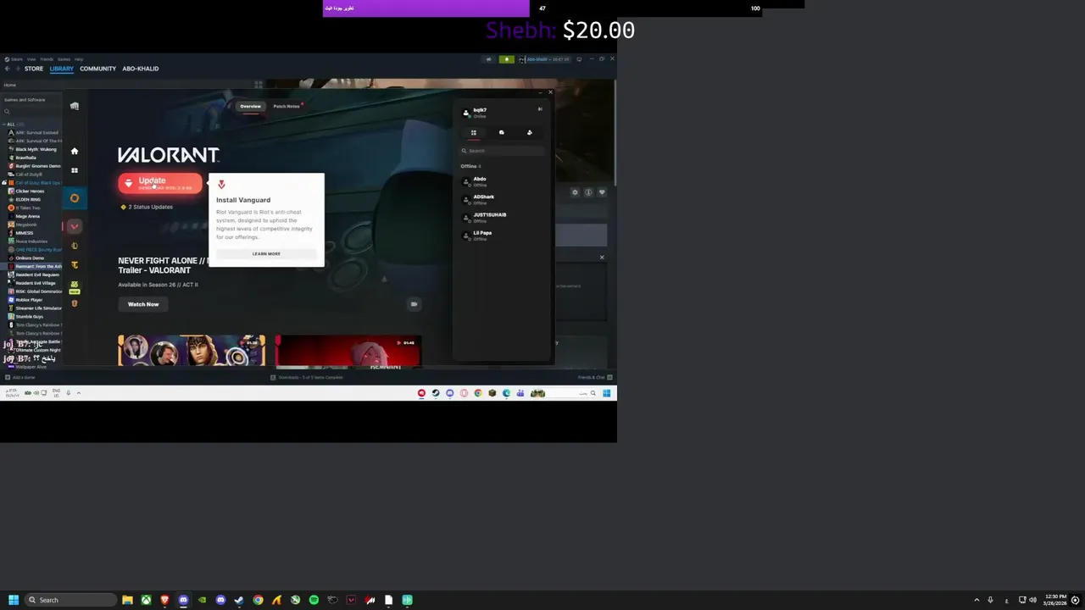Image resolution: width=1085 pixels, height=610 pixels.
Task: Select the Patch Notes tab in Riot Client
Action: 287,106
